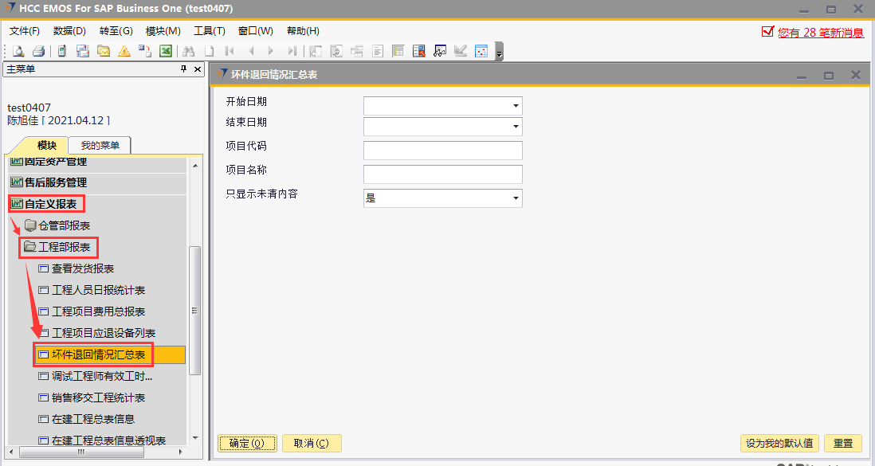Click the menu tree vertical scrollbar

[194, 311]
